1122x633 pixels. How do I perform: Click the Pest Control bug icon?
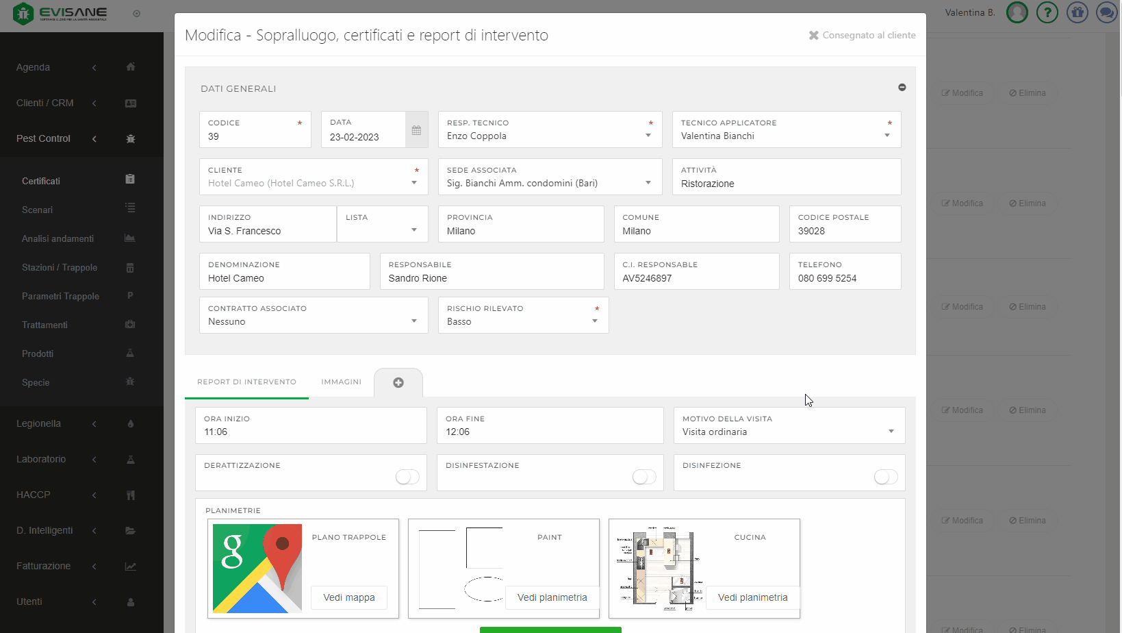click(x=131, y=139)
